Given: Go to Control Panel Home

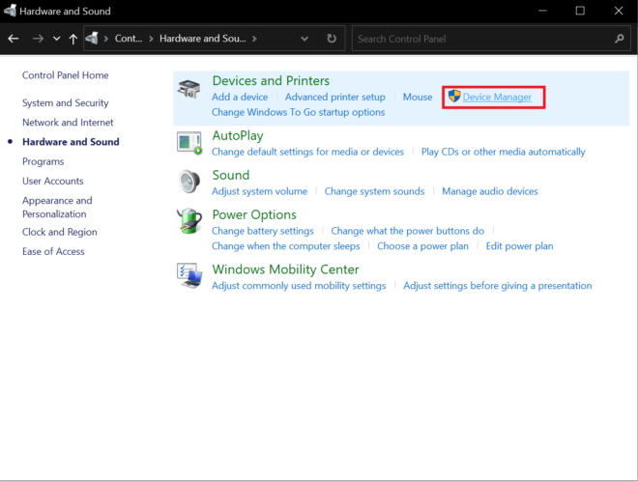Looking at the screenshot, I should [66, 75].
